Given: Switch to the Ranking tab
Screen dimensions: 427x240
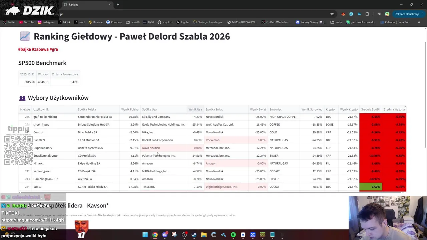Looking at the screenshot, I should [x=87, y=5].
